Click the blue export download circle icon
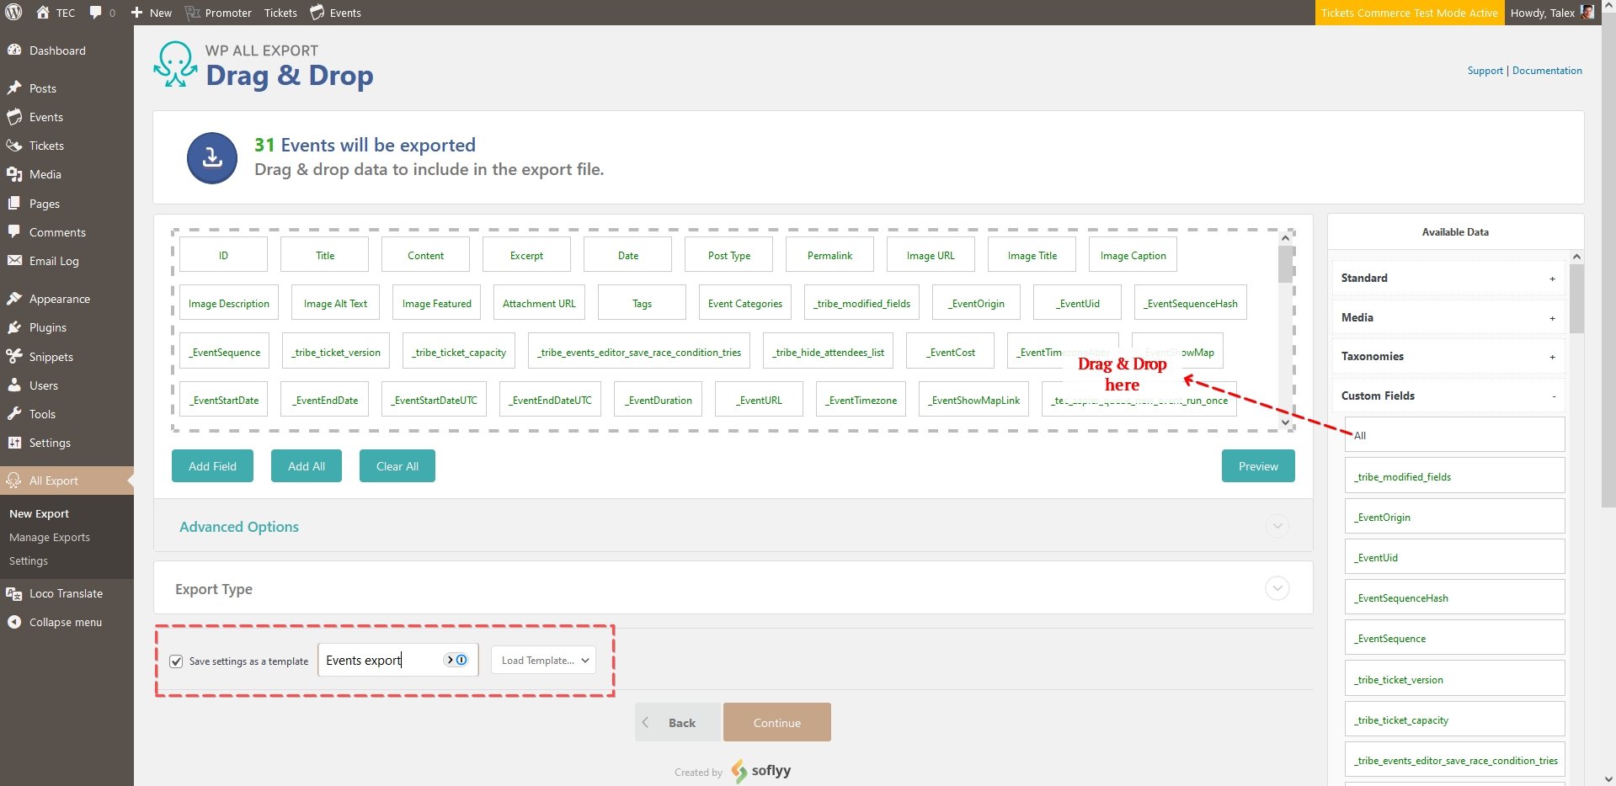 pos(212,157)
